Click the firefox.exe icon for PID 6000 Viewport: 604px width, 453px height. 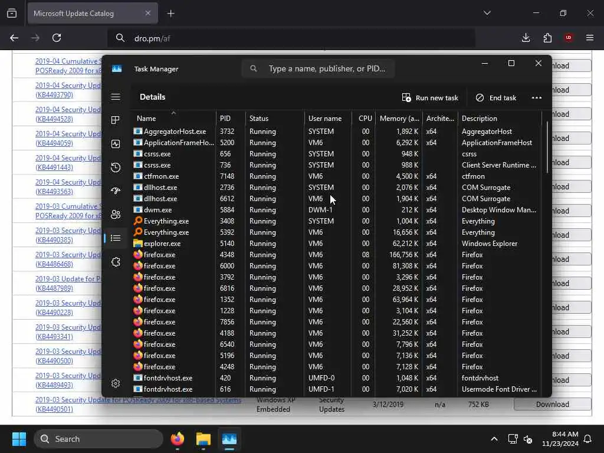(x=138, y=265)
